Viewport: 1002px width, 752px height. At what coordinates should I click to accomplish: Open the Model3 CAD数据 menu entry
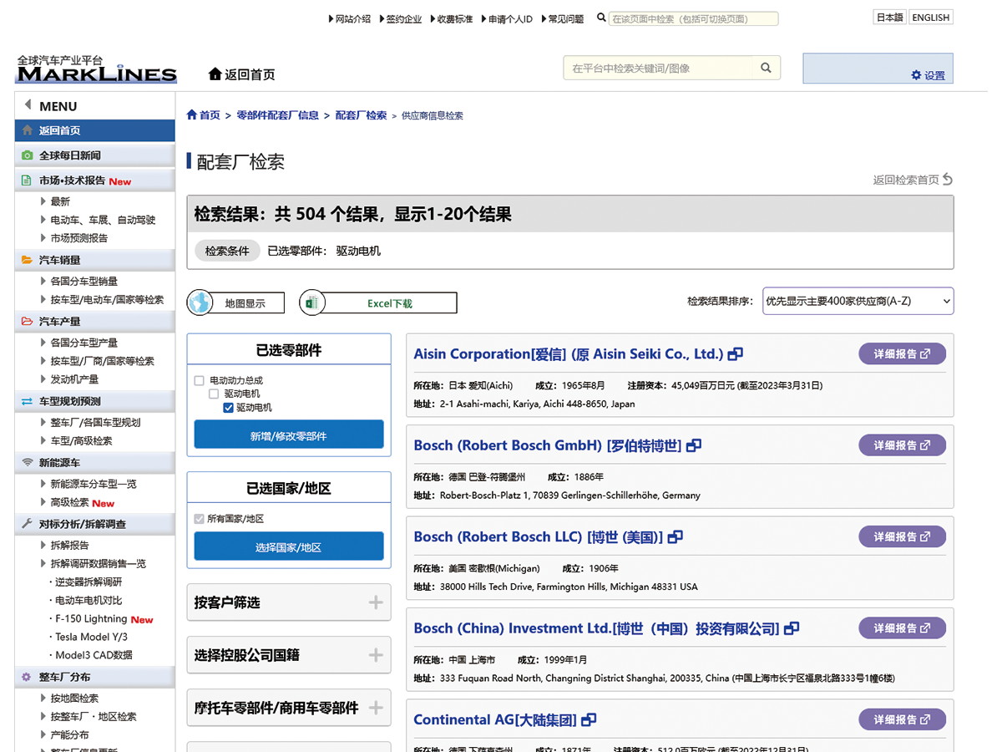click(x=92, y=655)
